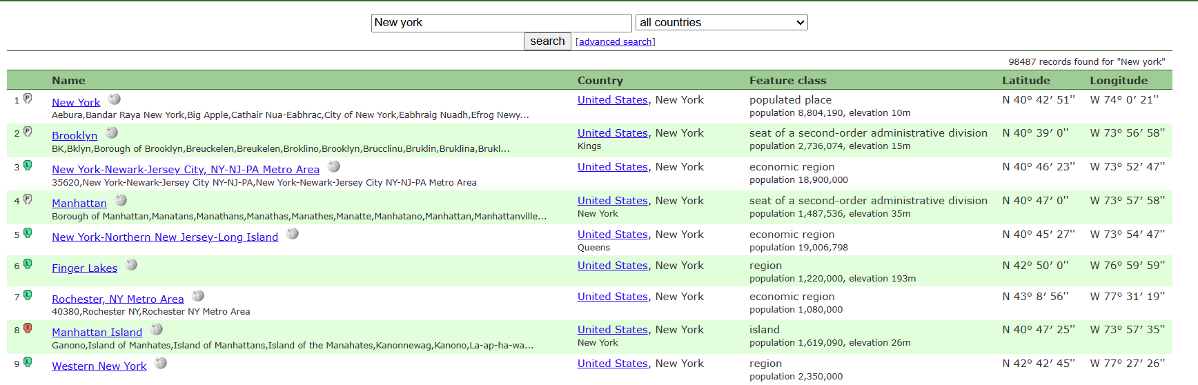Click the 'Aebura,Bandar Raya New York' alternate names
The width and height of the screenshot is (1198, 385).
291,115
